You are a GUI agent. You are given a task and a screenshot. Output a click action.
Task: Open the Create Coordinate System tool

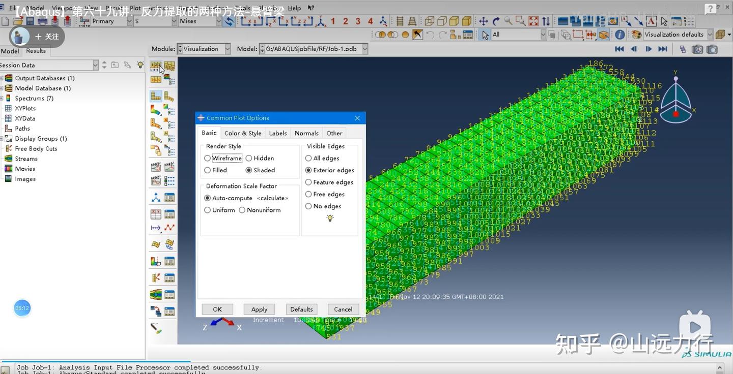click(x=156, y=197)
